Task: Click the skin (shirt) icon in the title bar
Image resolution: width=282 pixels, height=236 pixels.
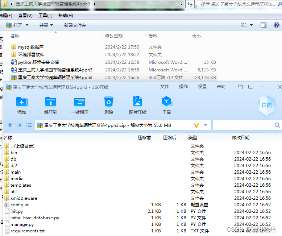Action: [241, 87]
